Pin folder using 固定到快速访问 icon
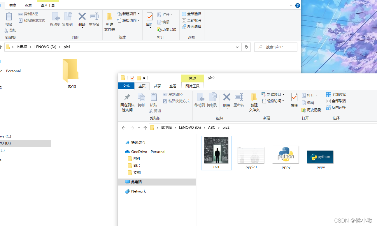This screenshot has height=226, width=377. (x=127, y=102)
